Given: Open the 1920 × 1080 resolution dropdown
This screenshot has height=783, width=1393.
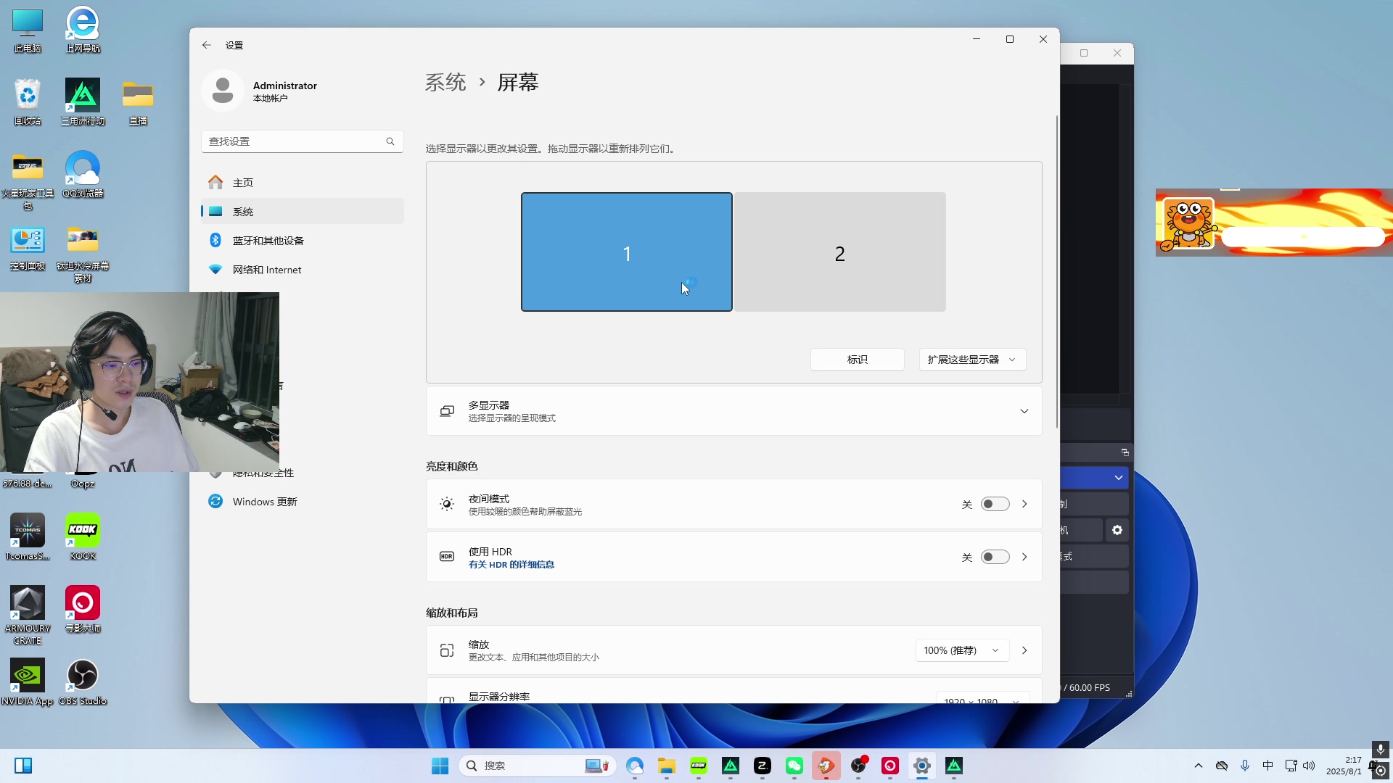Looking at the screenshot, I should point(982,698).
